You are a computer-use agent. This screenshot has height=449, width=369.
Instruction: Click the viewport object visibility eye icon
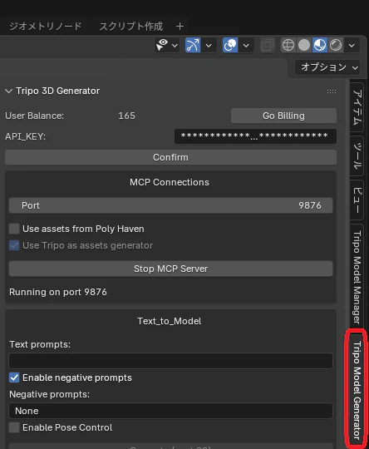pyautogui.click(x=162, y=45)
